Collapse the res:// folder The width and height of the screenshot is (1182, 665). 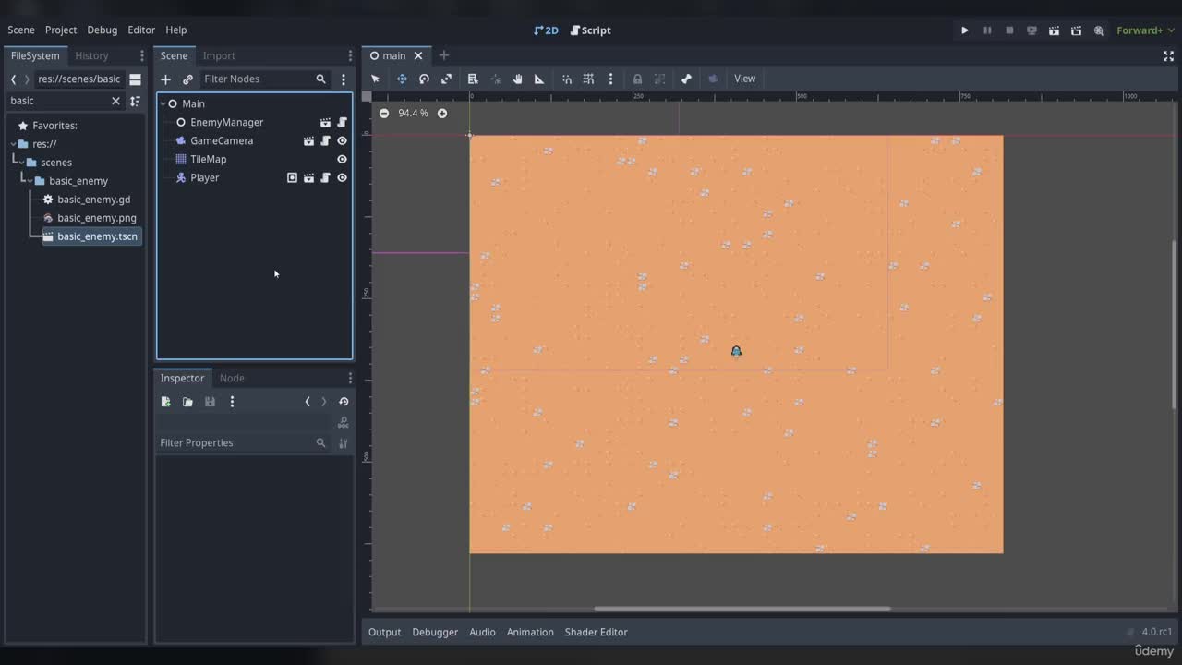click(12, 143)
